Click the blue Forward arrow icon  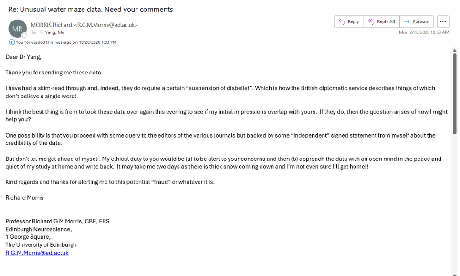click(x=407, y=22)
